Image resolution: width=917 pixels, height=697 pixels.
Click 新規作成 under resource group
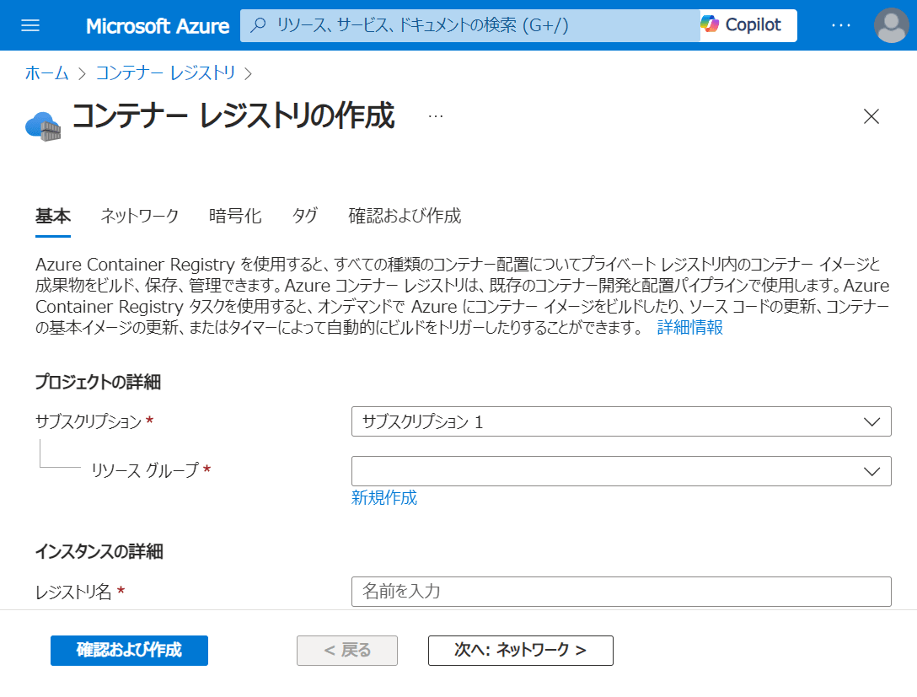click(384, 497)
